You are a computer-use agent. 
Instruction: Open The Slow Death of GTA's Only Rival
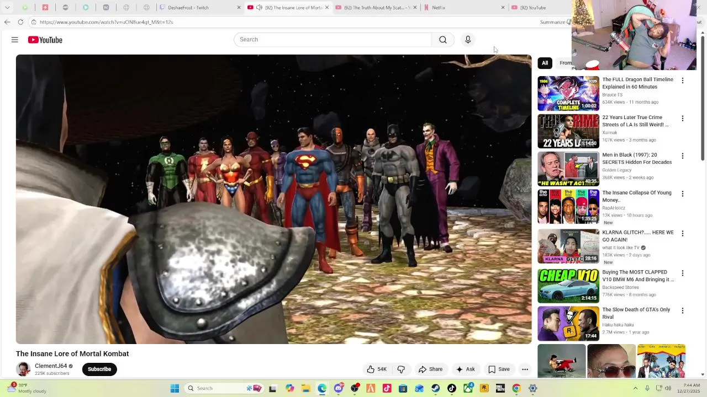(636, 313)
